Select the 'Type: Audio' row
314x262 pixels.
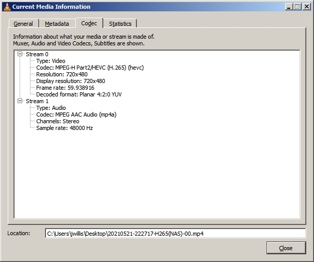pyautogui.click(x=51, y=108)
